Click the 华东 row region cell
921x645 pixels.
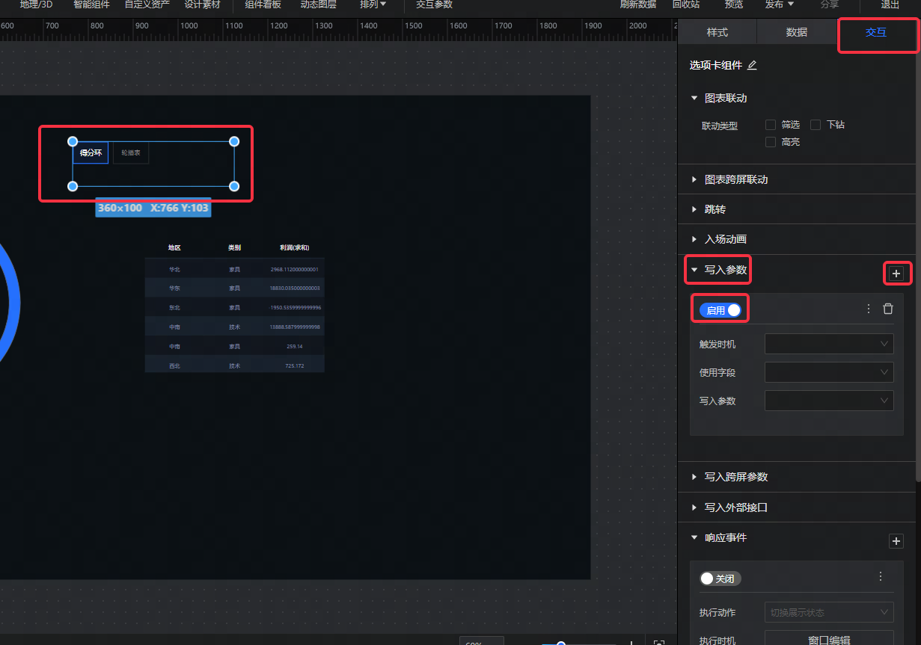[174, 288]
